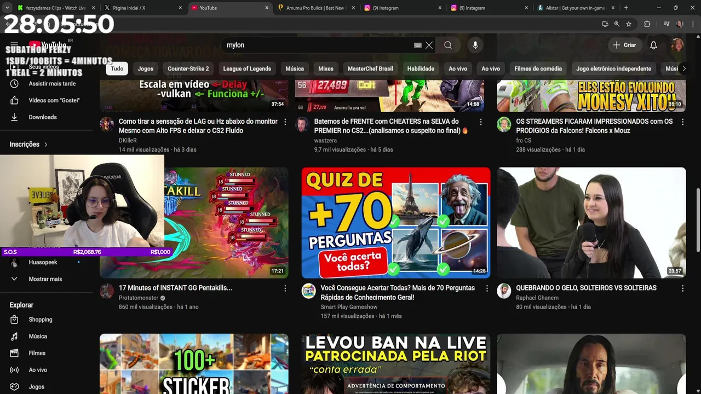Select the Jogos filter chip
The height and width of the screenshot is (394, 701).
point(145,68)
